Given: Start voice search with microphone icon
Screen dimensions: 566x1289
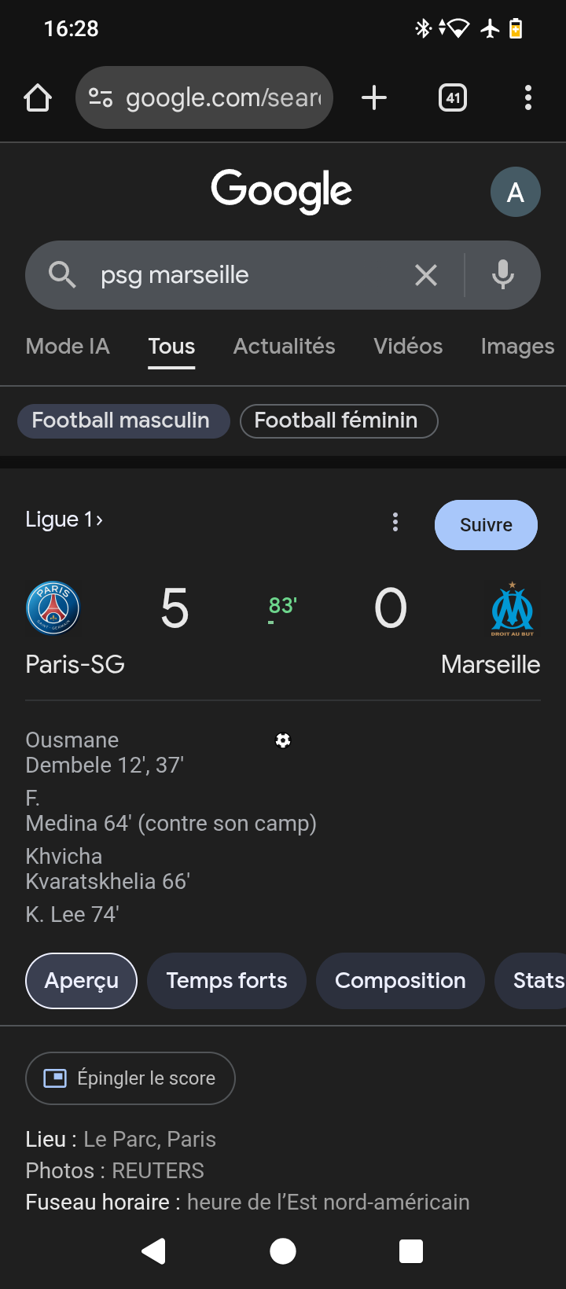Looking at the screenshot, I should (503, 275).
